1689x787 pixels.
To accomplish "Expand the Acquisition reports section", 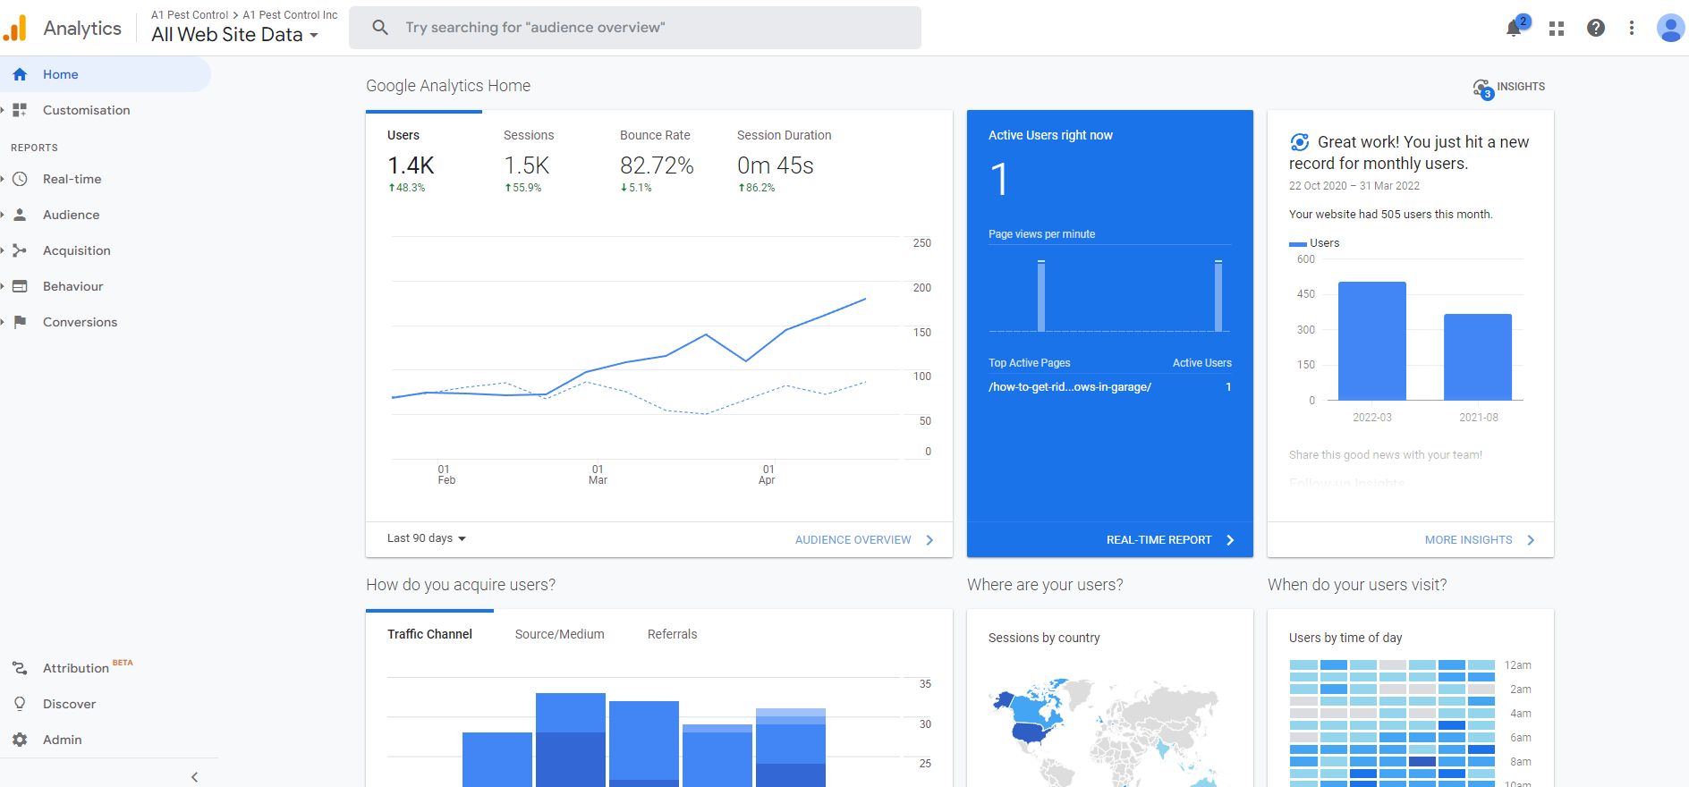I will pos(76,250).
